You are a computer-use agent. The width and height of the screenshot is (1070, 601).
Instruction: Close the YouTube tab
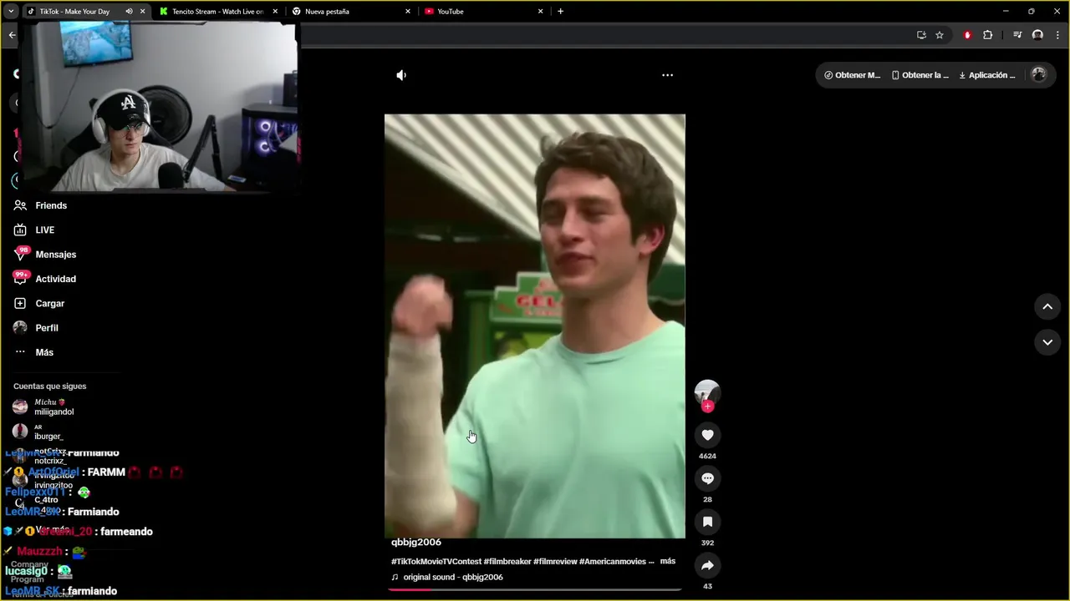540,12
